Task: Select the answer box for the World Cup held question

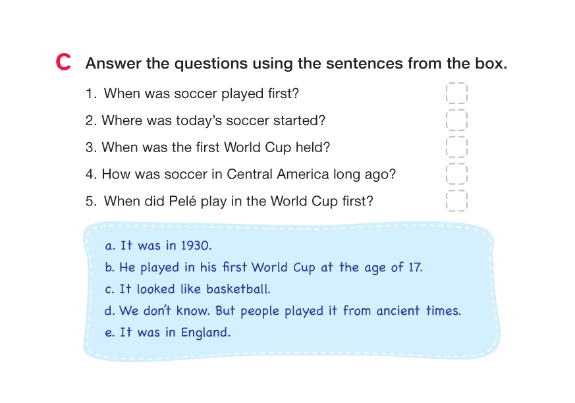Action: 456,148
